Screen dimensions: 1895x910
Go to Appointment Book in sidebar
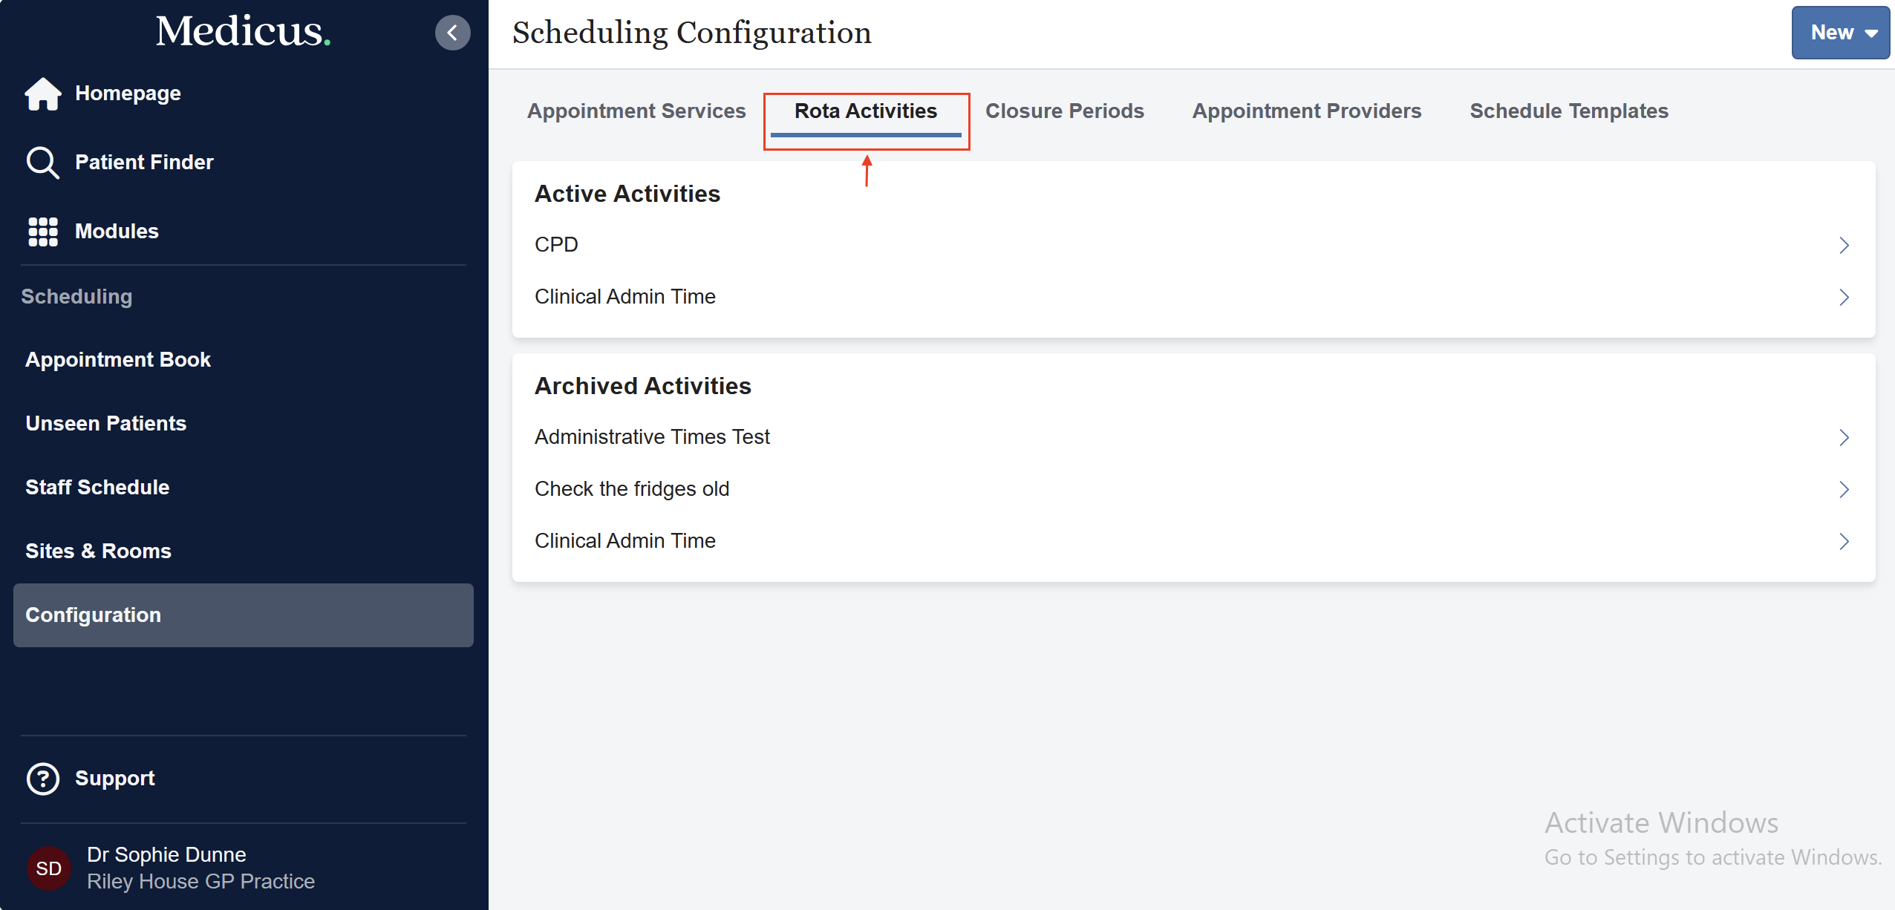[x=118, y=360]
